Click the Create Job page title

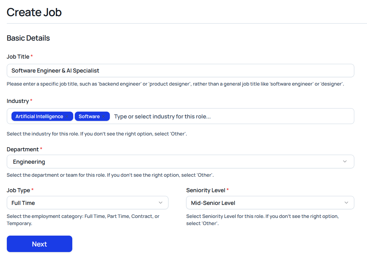[34, 12]
